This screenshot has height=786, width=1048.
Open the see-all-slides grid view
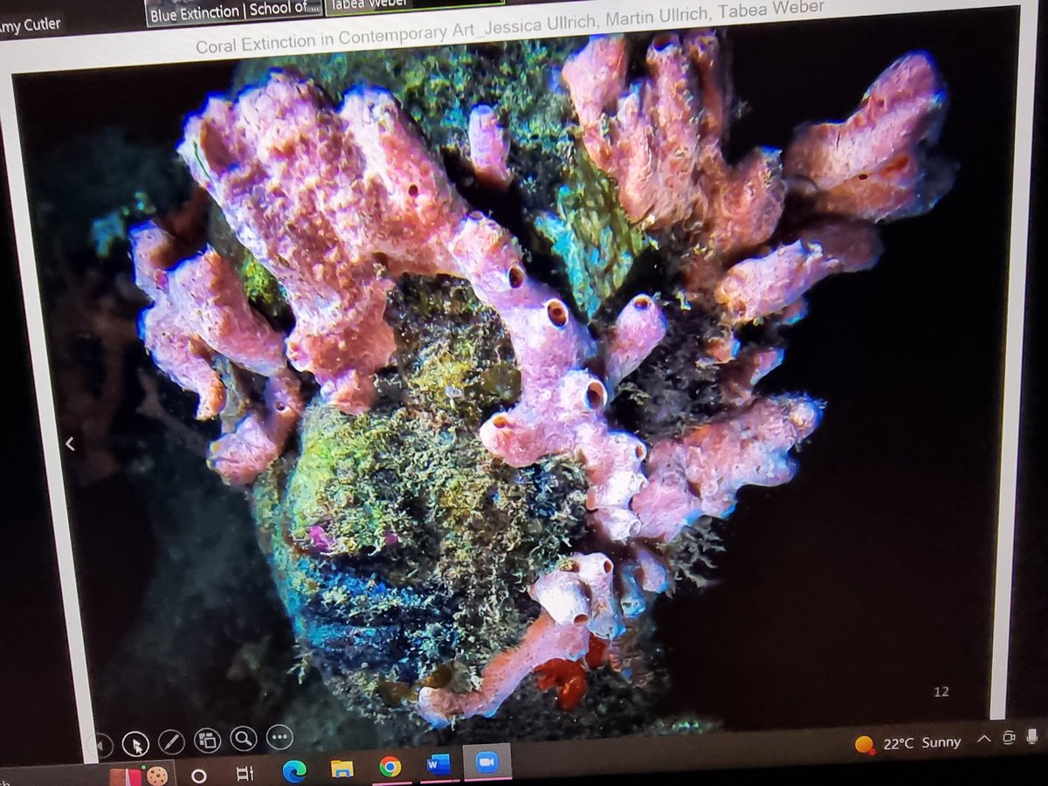coord(207,741)
